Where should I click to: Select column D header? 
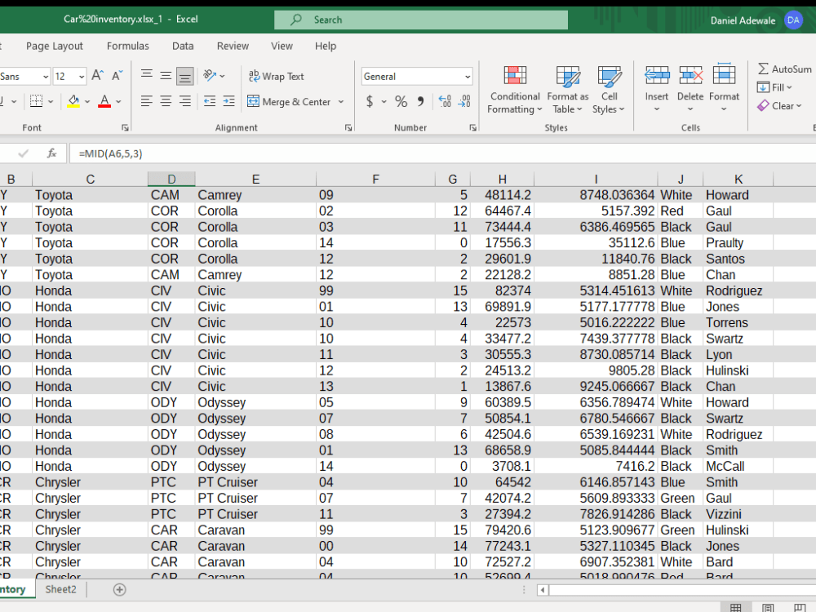coord(171,179)
